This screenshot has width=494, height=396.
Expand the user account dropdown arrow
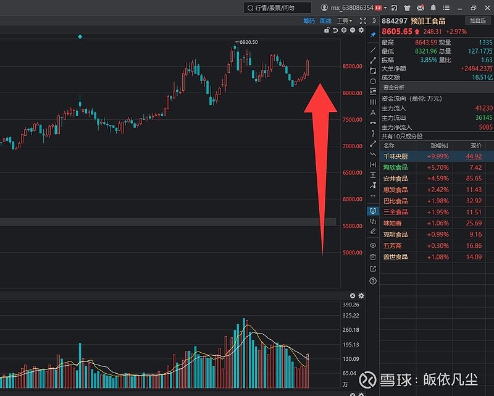coord(385,8)
